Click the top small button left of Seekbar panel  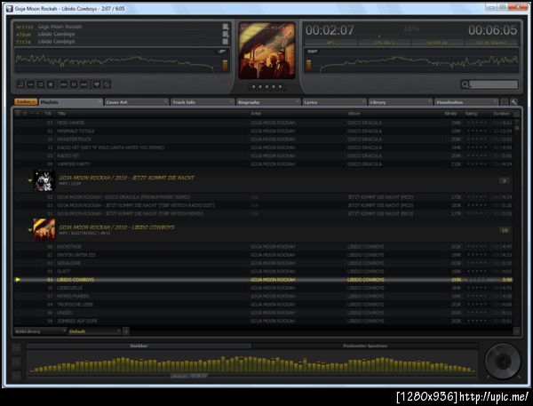click(17, 348)
